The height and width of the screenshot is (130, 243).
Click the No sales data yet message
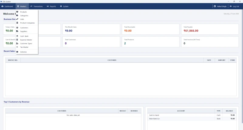(x=73, y=115)
